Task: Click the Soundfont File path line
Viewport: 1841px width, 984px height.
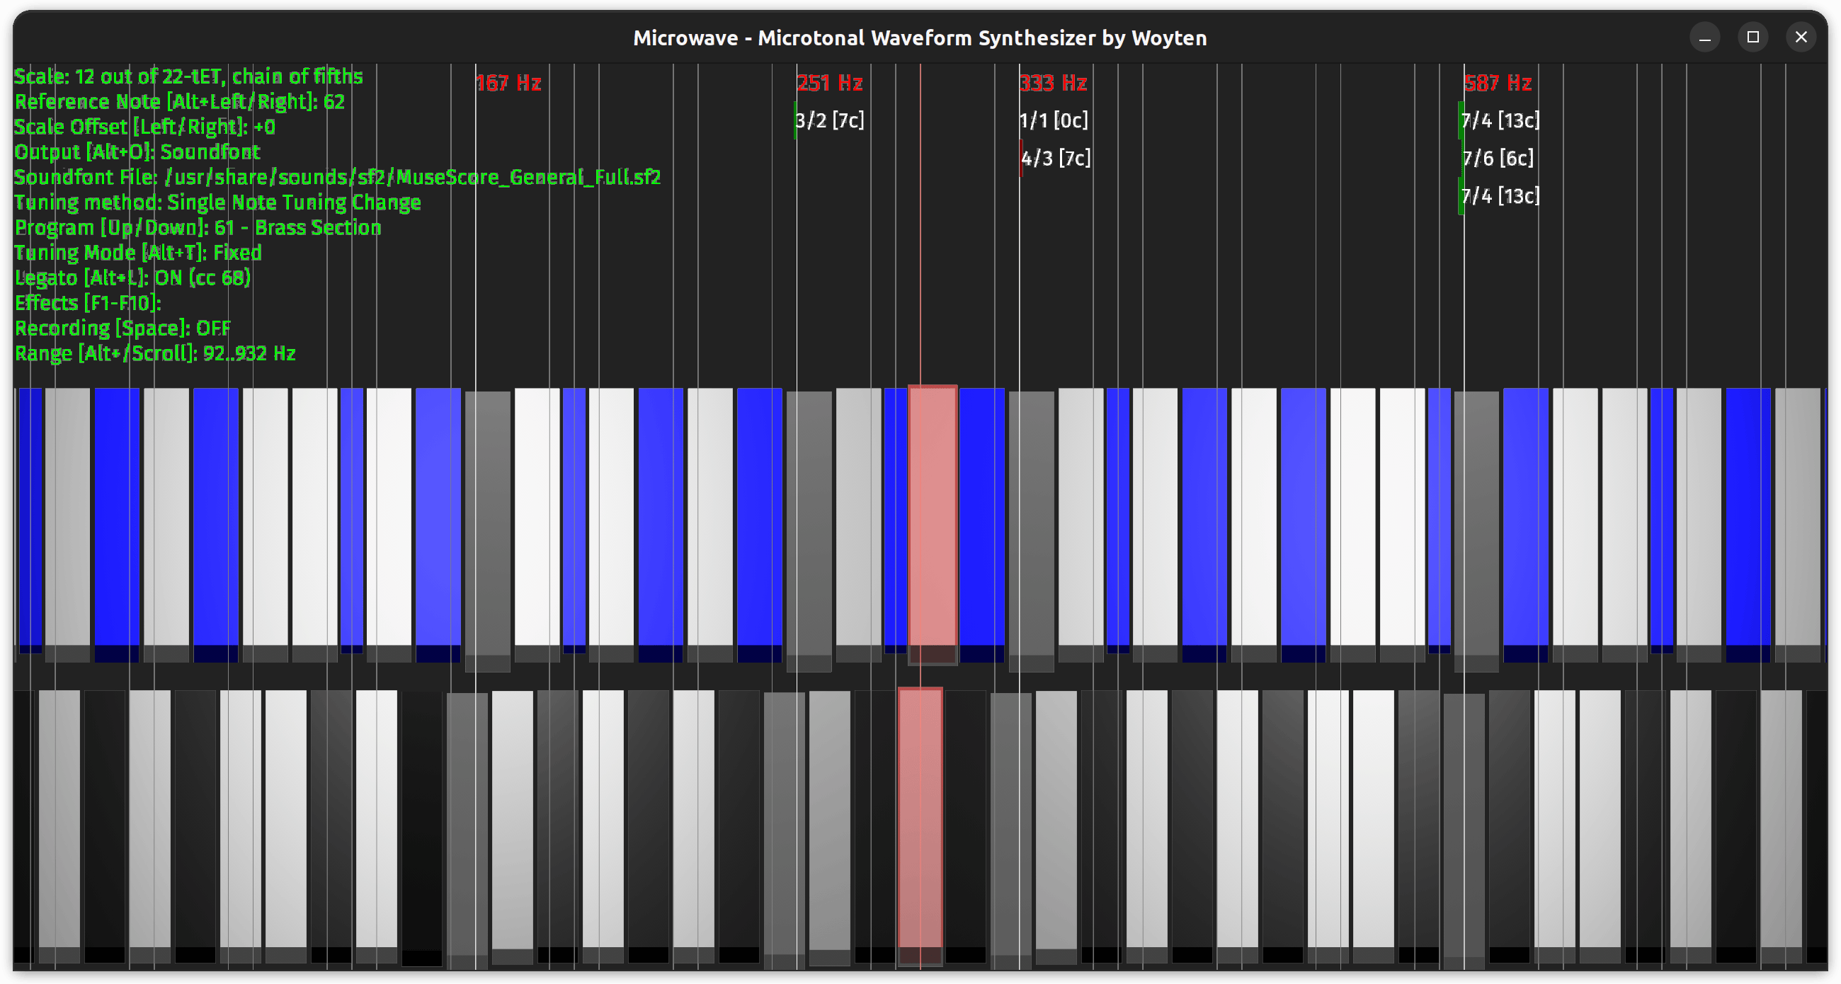Action: 337,177
